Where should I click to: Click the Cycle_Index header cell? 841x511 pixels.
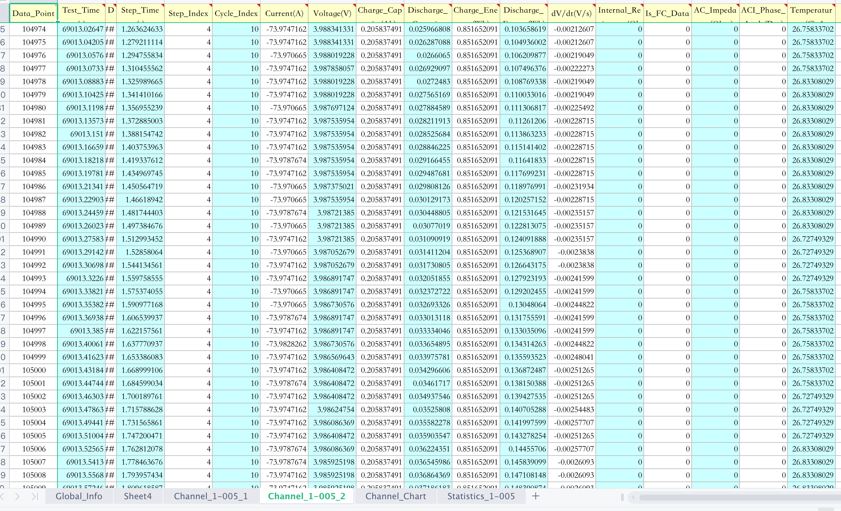[236, 13]
